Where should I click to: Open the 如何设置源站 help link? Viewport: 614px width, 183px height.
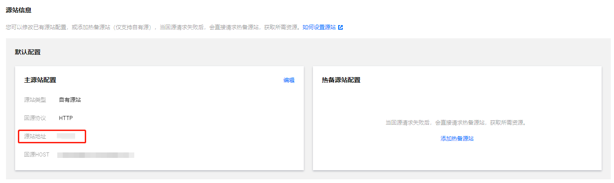point(319,27)
